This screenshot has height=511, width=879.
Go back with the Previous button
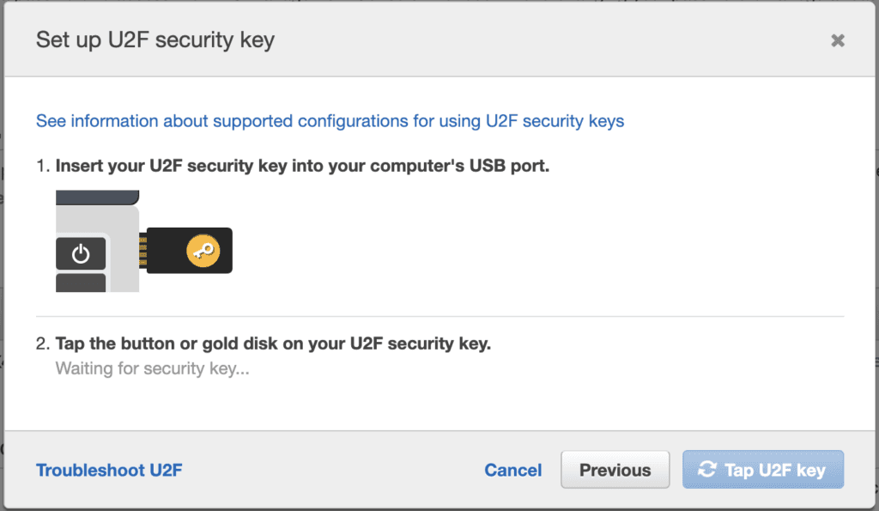(x=615, y=470)
